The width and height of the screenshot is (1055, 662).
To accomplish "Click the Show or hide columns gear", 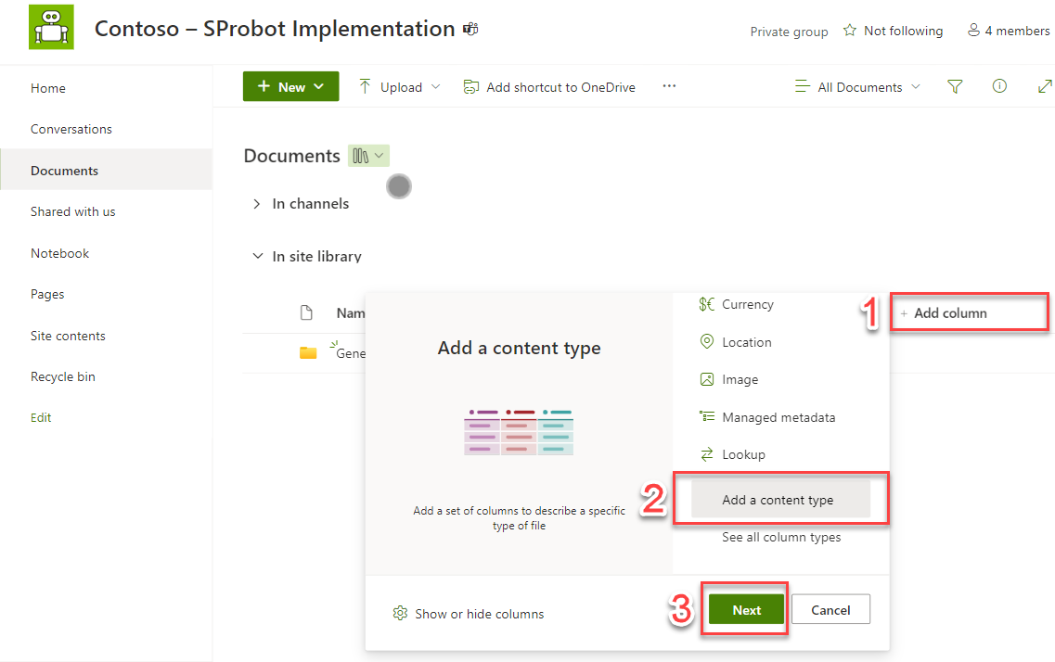I will point(400,613).
